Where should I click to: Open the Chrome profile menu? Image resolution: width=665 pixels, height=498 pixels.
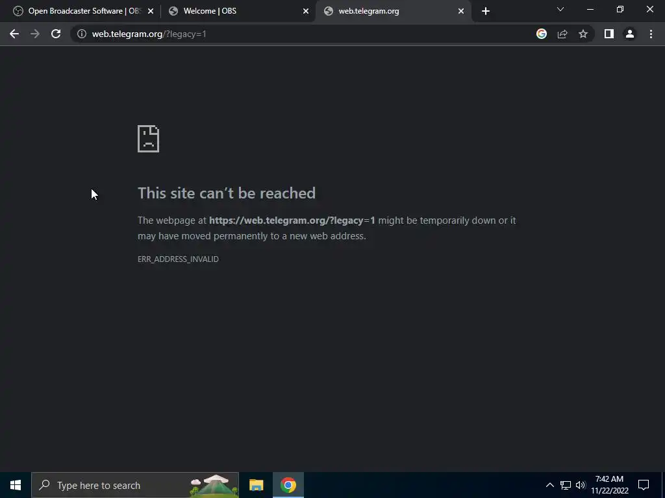click(630, 34)
